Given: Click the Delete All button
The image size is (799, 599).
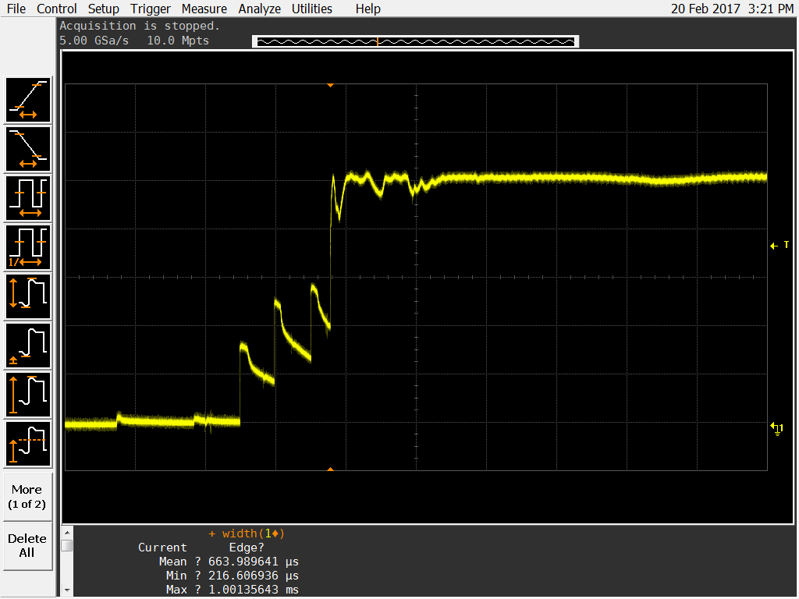Looking at the screenshot, I should [27, 545].
